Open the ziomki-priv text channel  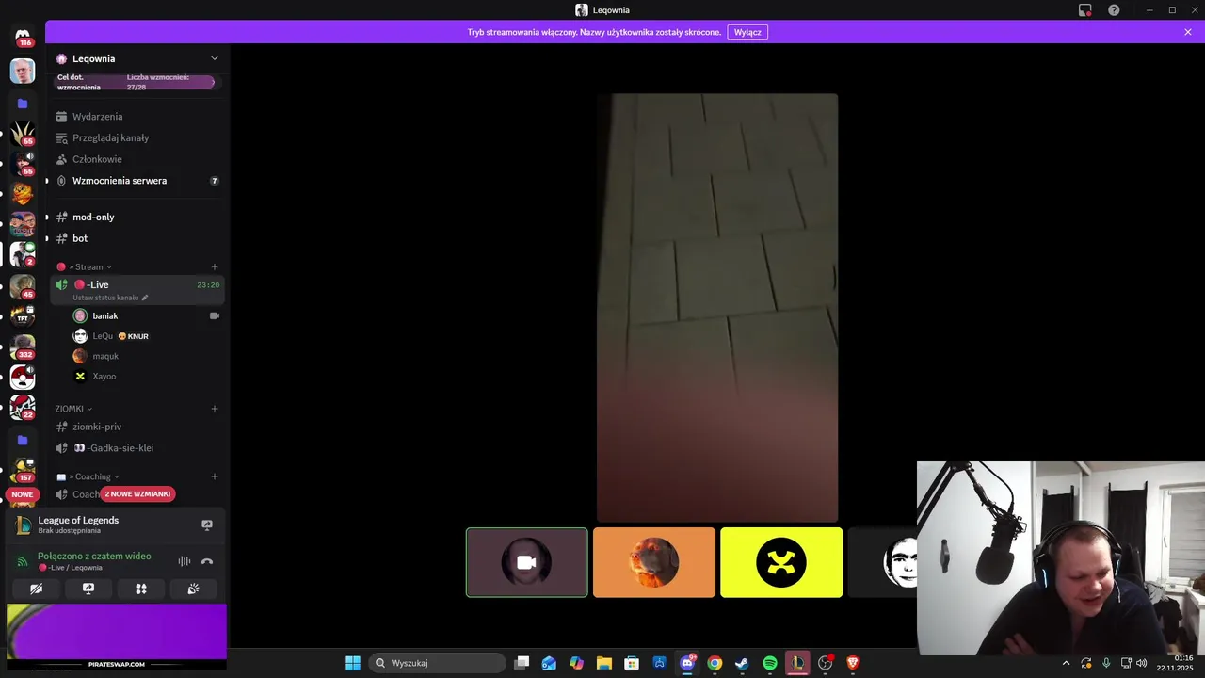pyautogui.click(x=137, y=427)
